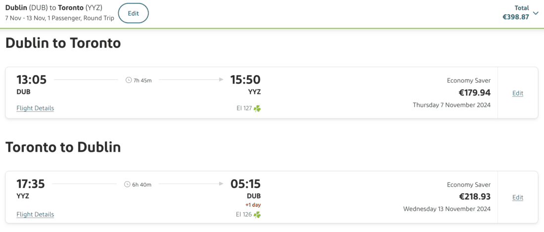This screenshot has height=232, width=544.
Task: Click the arrowhead pointing to 15:50 arrival
Action: [x=221, y=79]
